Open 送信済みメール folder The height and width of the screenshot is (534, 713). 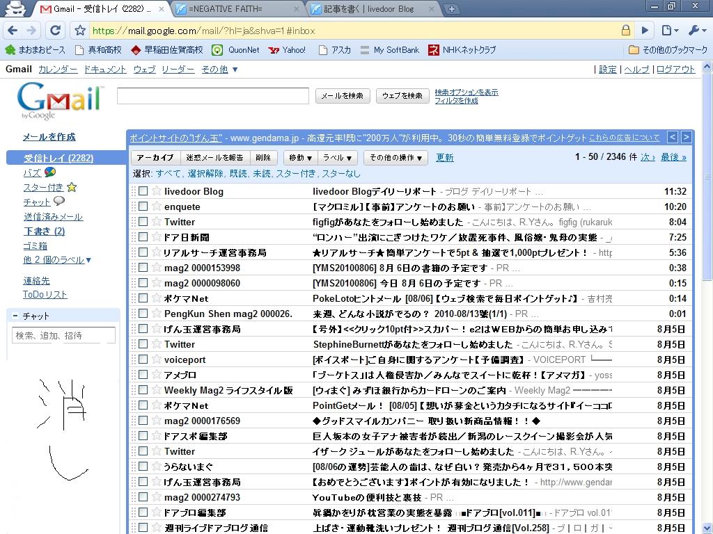pos(53,217)
